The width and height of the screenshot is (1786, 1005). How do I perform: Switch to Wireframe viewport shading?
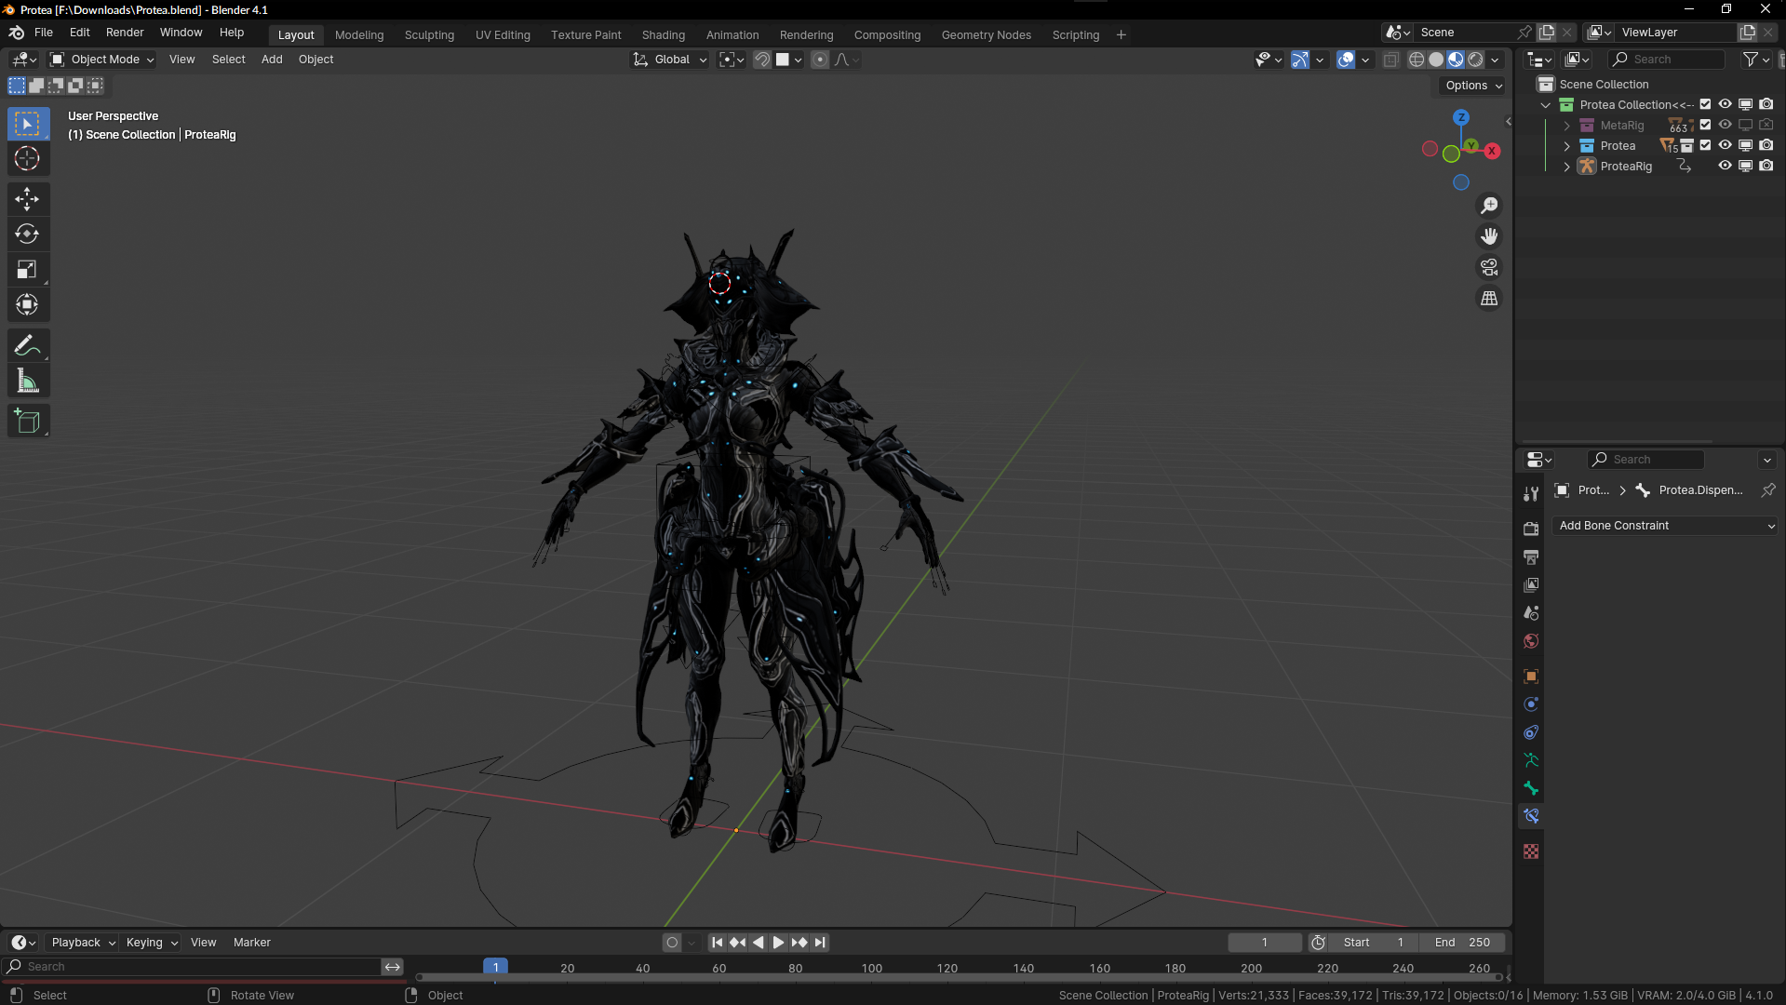coord(1417,60)
